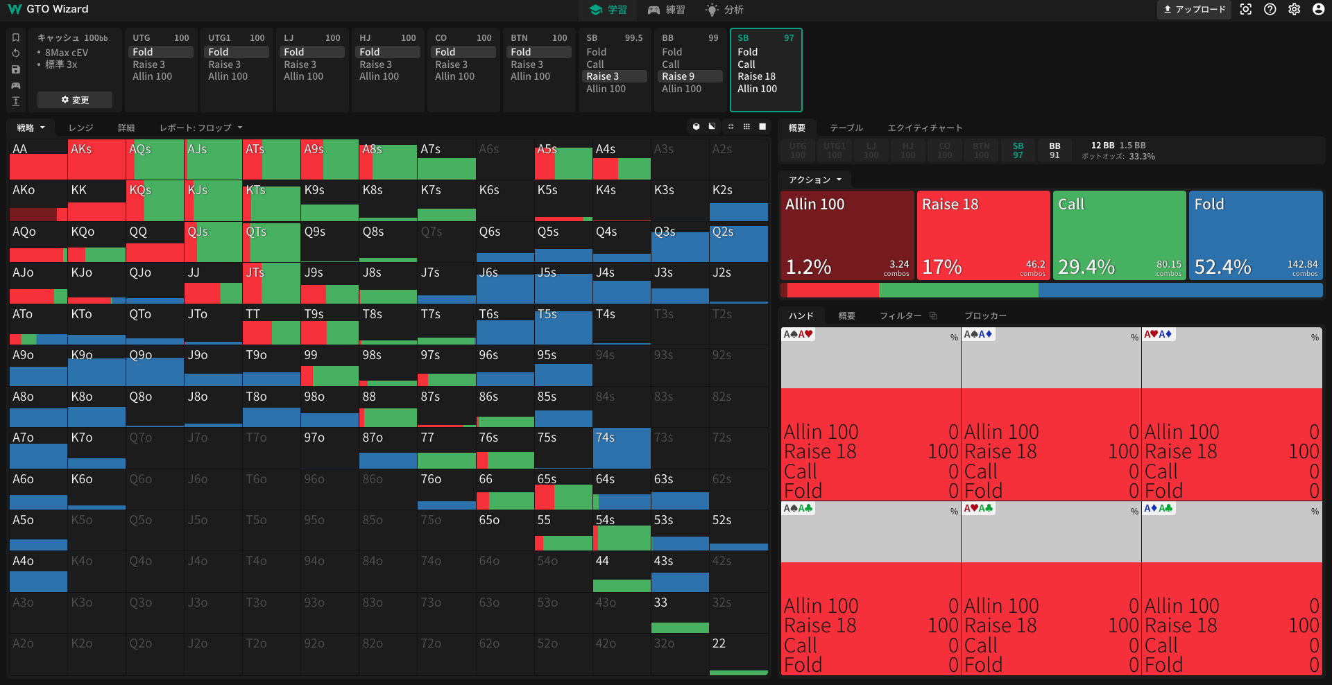Select the テーブル tab in right panel

point(846,128)
